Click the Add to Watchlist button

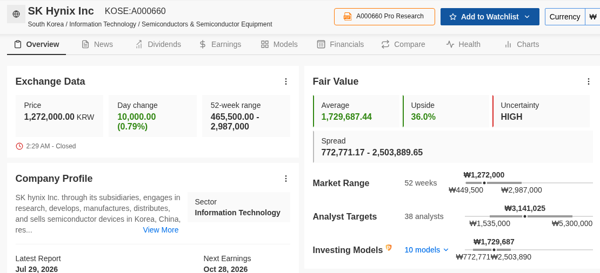[x=490, y=17]
